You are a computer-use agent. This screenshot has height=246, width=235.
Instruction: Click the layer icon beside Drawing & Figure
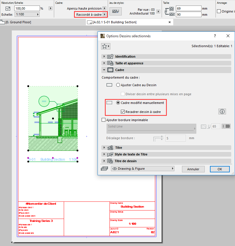pyautogui.click(x=104, y=169)
